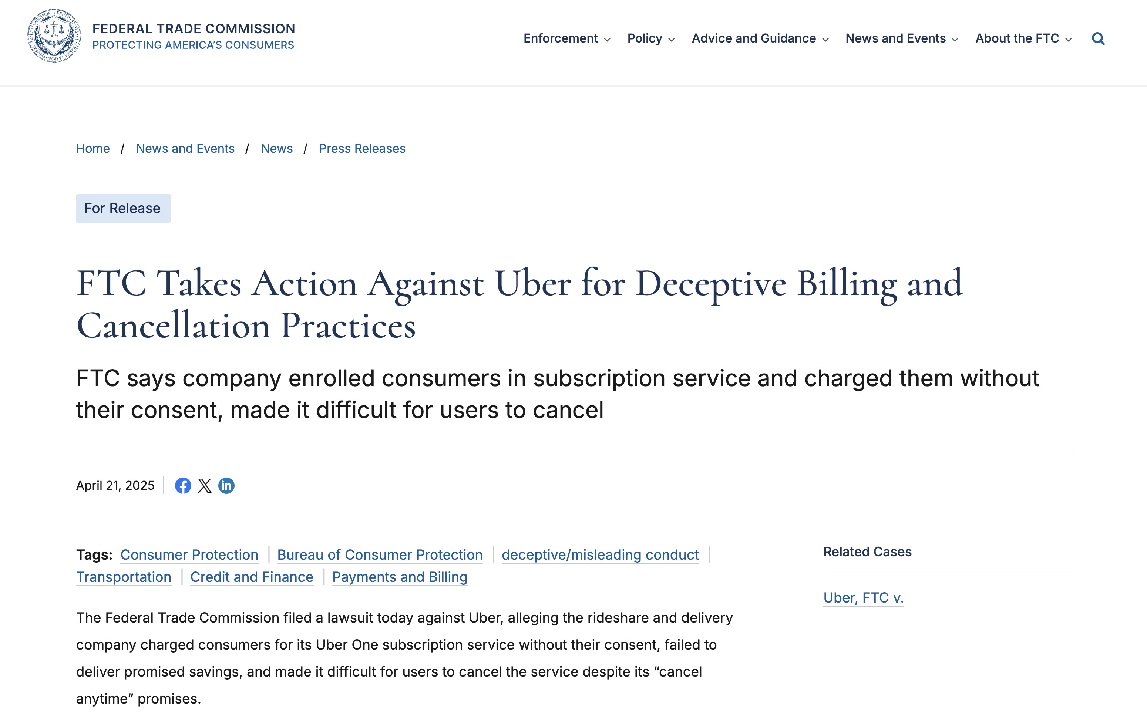Open News and Events nav menu

pyautogui.click(x=902, y=38)
